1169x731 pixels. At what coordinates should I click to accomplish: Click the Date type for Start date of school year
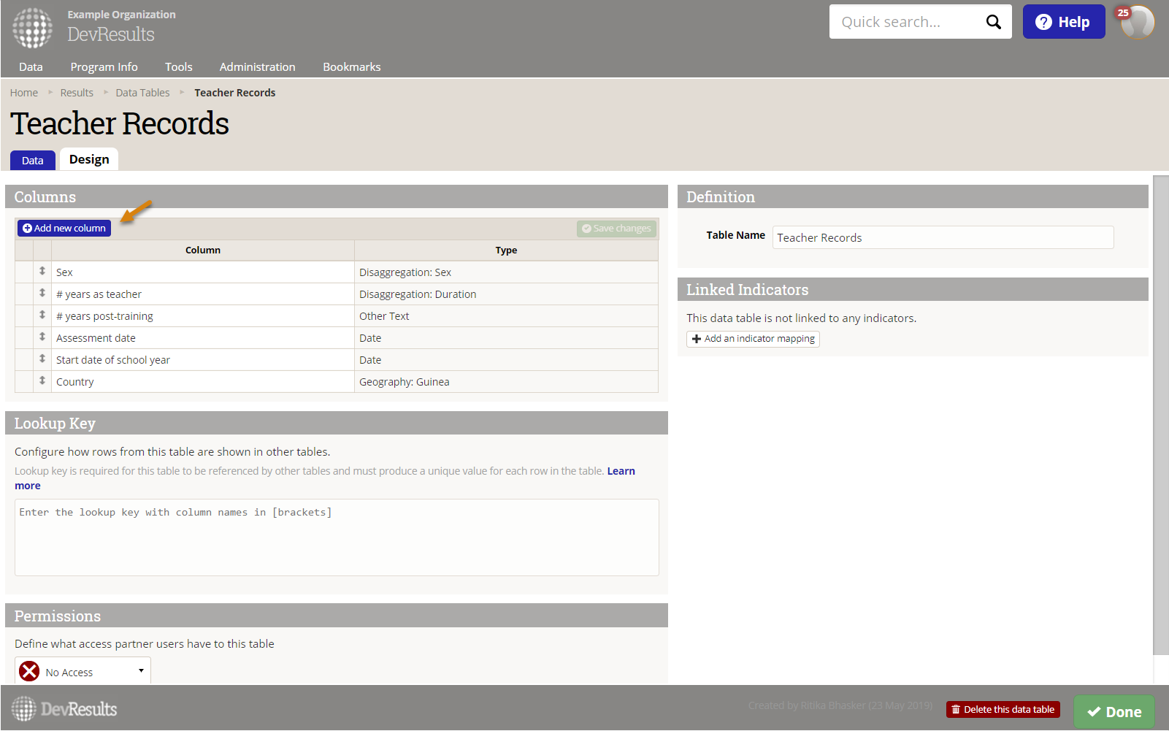(506, 360)
